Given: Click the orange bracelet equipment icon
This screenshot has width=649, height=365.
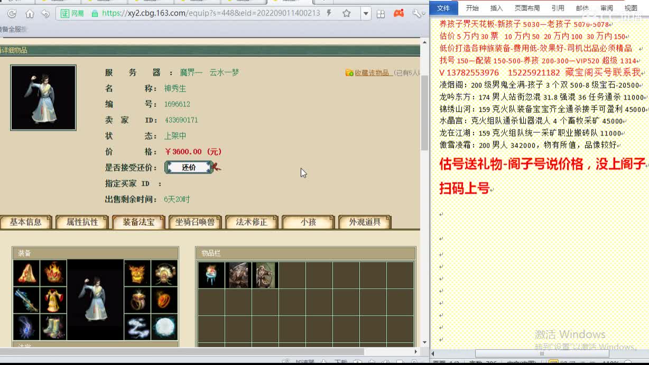Looking at the screenshot, I should click(x=164, y=300).
